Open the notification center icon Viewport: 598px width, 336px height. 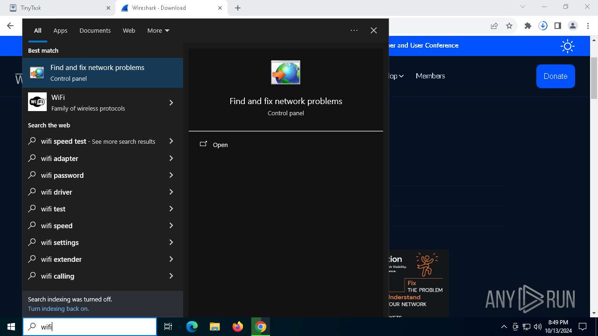pos(583,327)
